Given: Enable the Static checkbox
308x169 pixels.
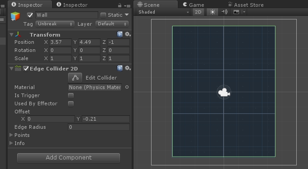Looking at the screenshot, I should (103, 15).
